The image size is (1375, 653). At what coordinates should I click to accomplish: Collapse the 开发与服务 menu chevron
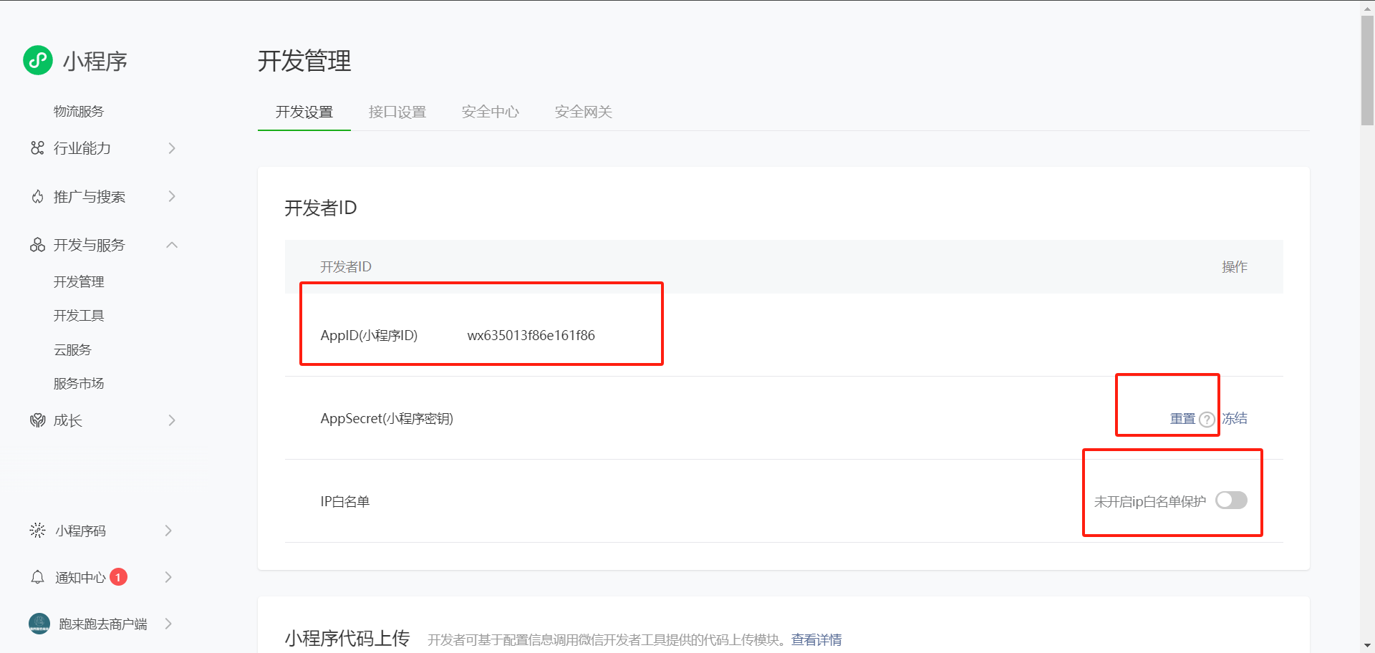pos(172,245)
